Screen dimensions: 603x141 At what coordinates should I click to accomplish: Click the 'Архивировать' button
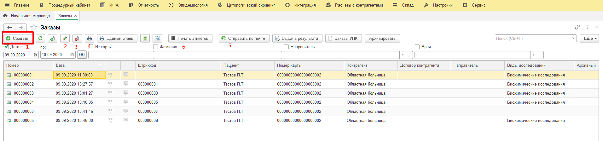[382, 38]
